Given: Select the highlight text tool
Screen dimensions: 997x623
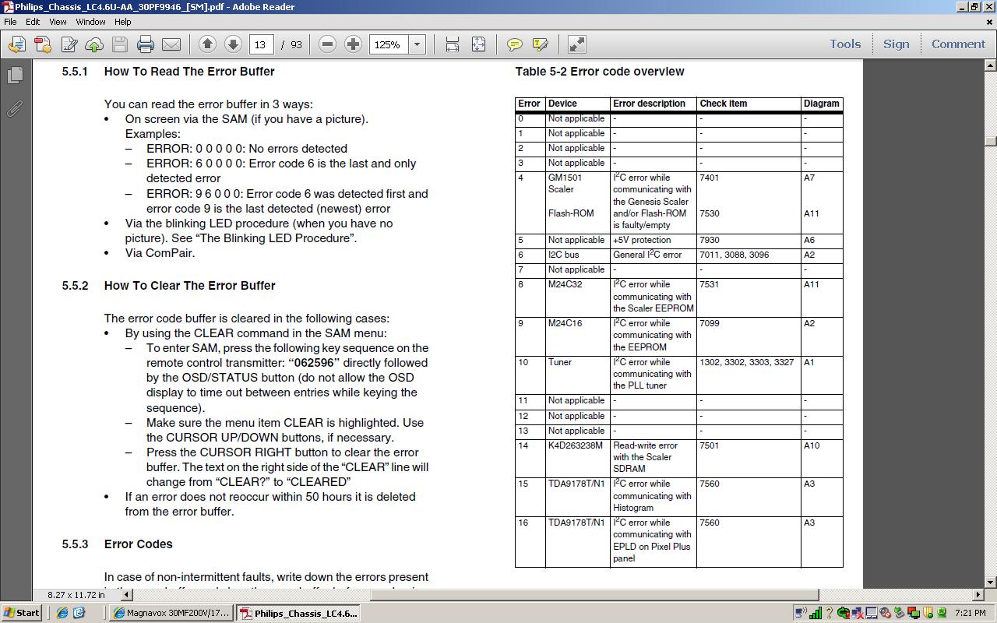Looking at the screenshot, I should (x=541, y=44).
